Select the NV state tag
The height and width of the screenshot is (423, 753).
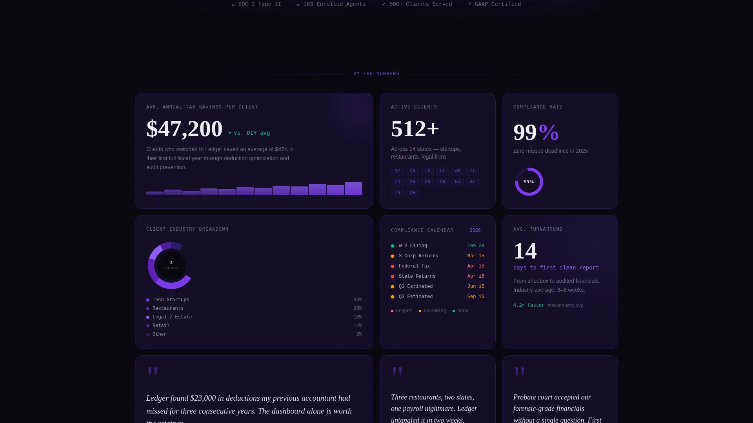(458, 182)
